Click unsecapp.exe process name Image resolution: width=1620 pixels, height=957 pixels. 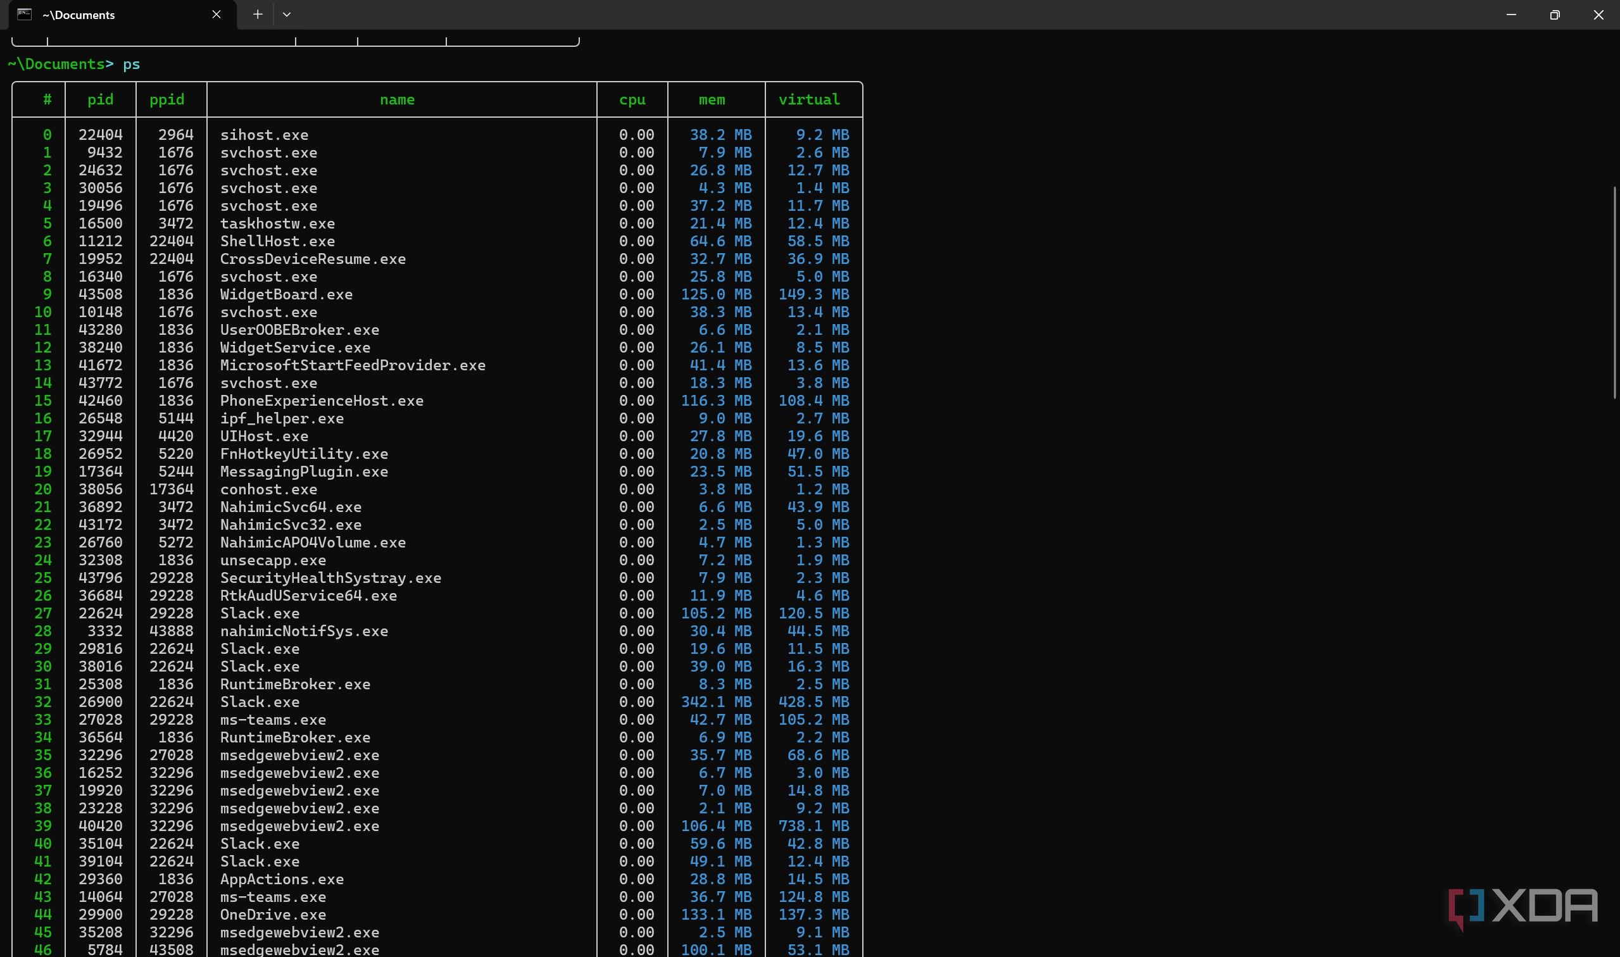(273, 560)
